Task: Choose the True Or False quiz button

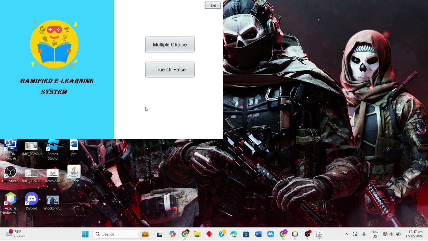Action: tap(170, 70)
